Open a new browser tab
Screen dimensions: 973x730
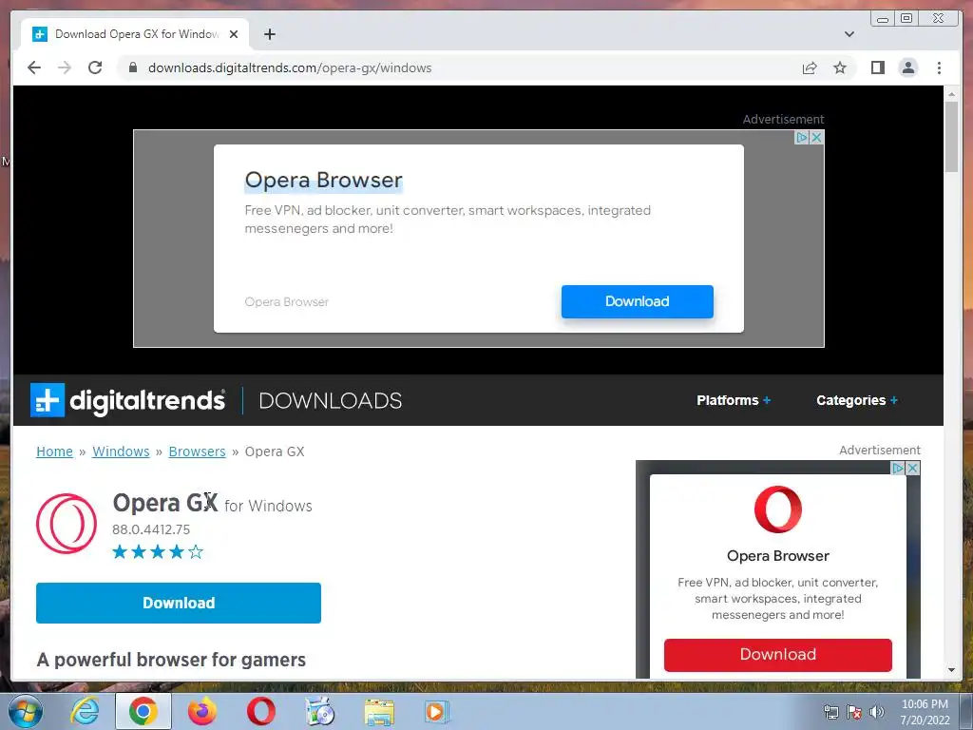[269, 34]
